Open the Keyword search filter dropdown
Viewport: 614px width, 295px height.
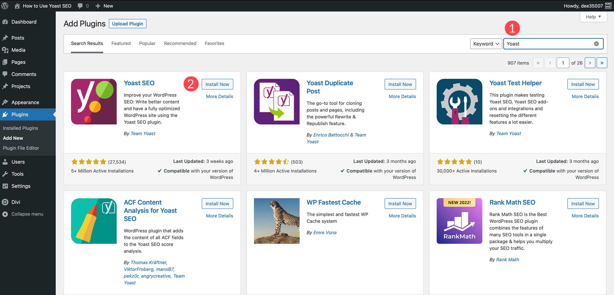click(x=486, y=44)
